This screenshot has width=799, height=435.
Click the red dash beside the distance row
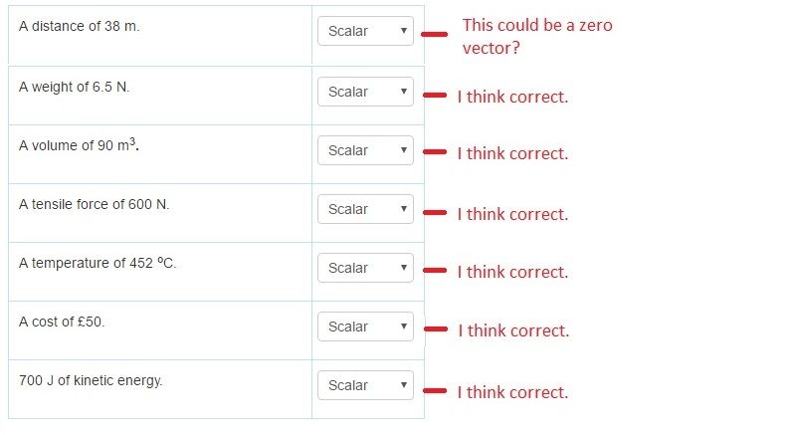coord(435,34)
